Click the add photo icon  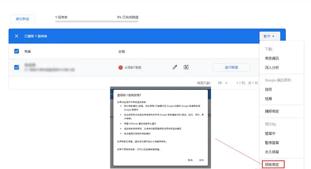[x=186, y=67]
